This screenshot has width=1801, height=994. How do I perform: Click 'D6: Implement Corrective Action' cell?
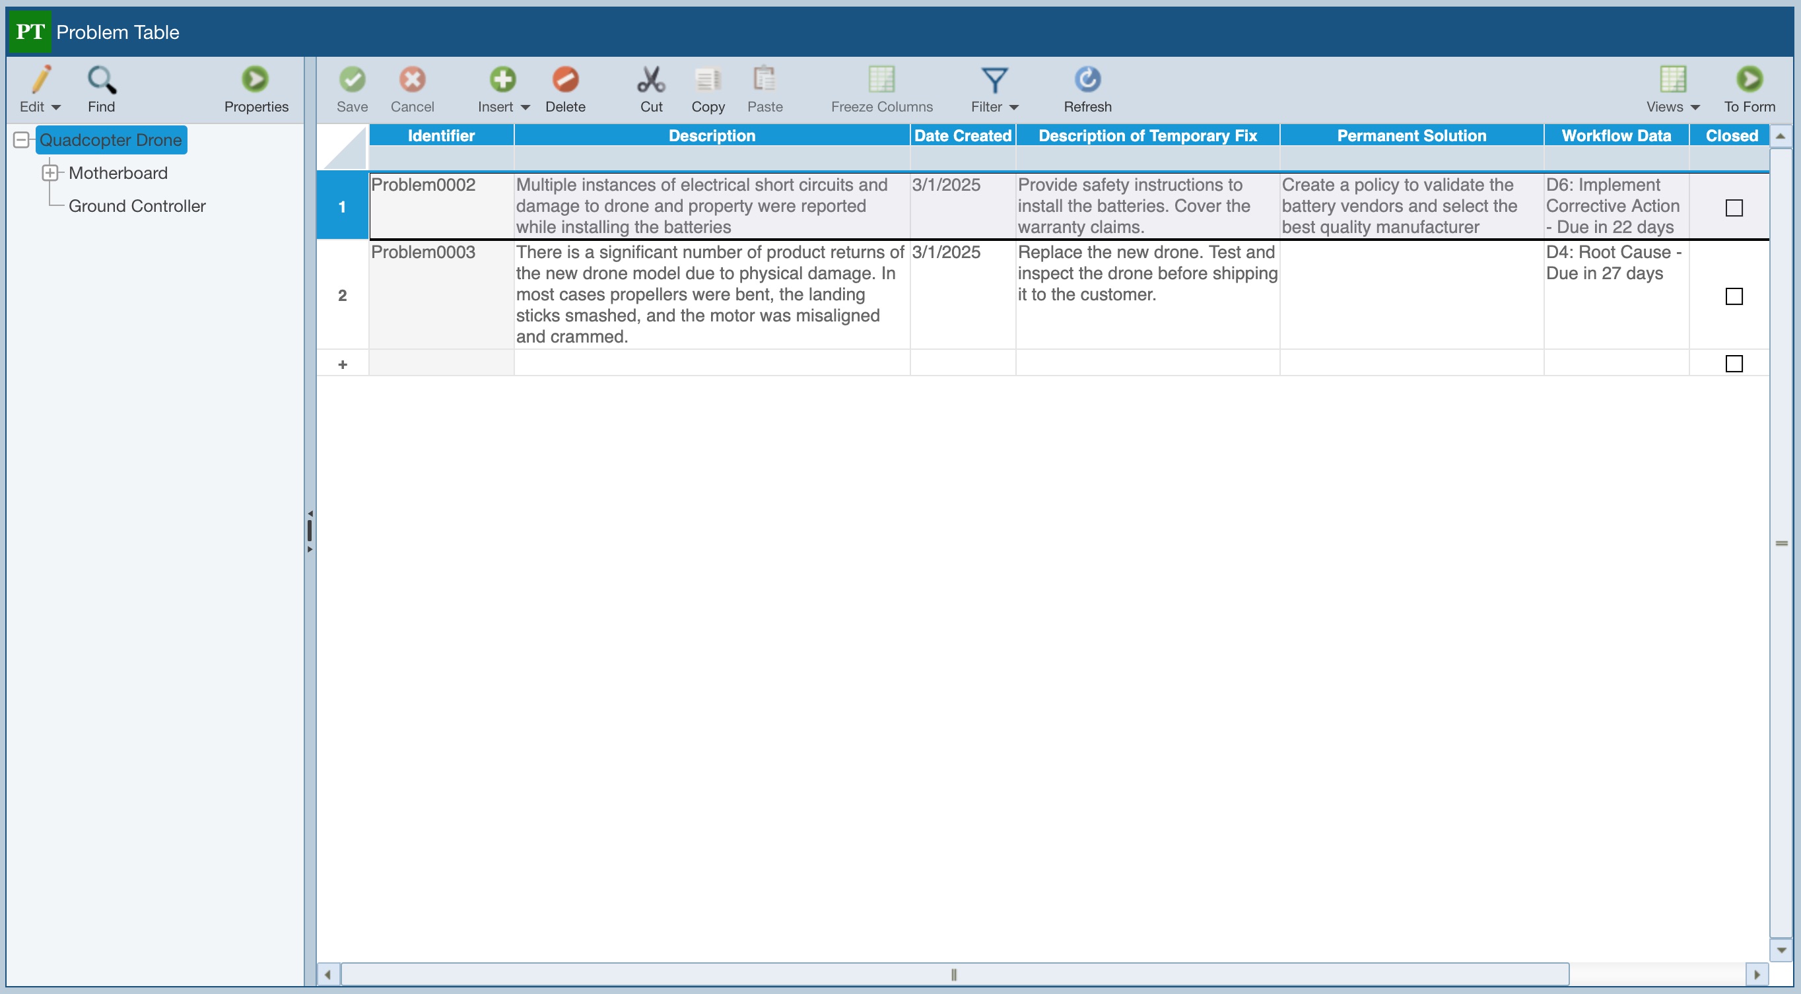click(1616, 206)
